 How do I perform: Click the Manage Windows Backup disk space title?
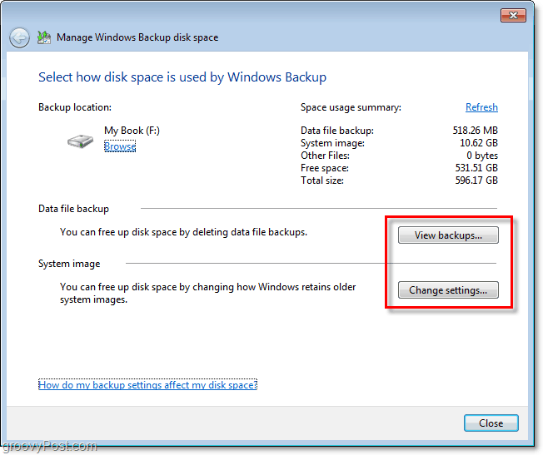[x=137, y=37]
